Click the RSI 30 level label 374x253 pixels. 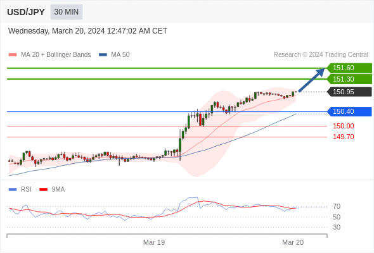[337, 227]
